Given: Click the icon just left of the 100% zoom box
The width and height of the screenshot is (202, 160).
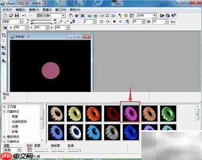Looking at the screenshot, I should click(x=132, y=16).
